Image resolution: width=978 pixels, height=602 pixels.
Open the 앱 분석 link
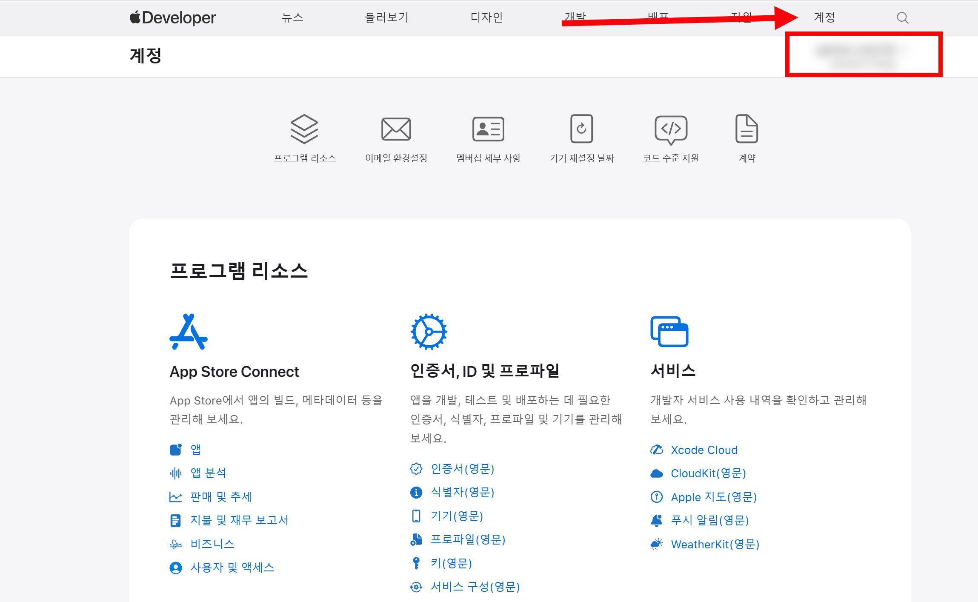coord(208,473)
